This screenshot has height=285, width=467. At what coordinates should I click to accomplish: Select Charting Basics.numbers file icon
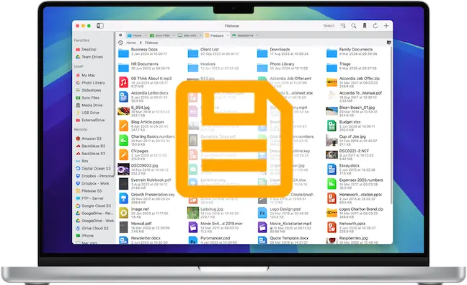(124, 140)
